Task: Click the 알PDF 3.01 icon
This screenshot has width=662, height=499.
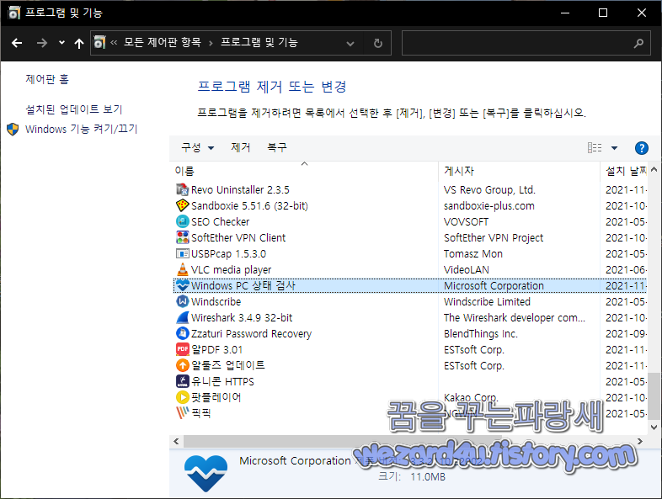Action: tap(182, 349)
